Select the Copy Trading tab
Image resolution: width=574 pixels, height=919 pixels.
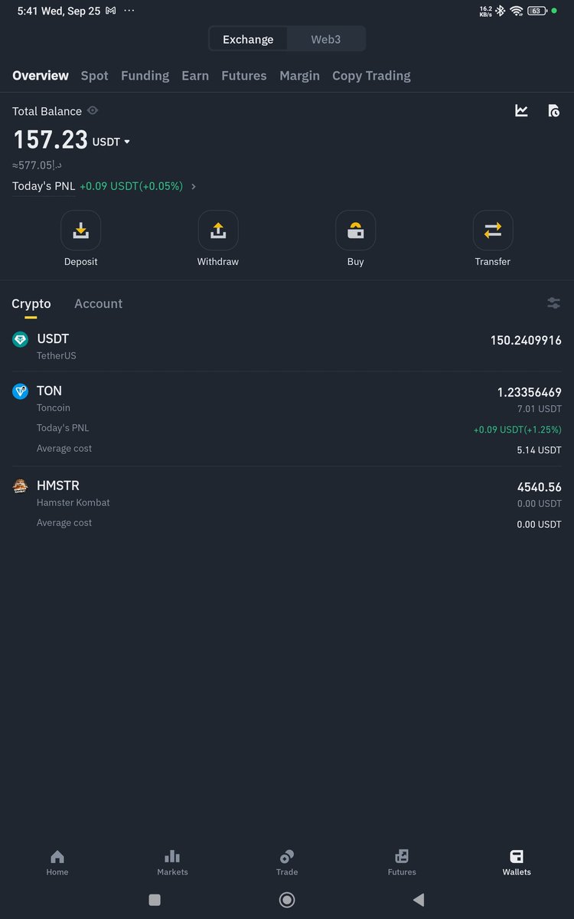click(x=371, y=76)
